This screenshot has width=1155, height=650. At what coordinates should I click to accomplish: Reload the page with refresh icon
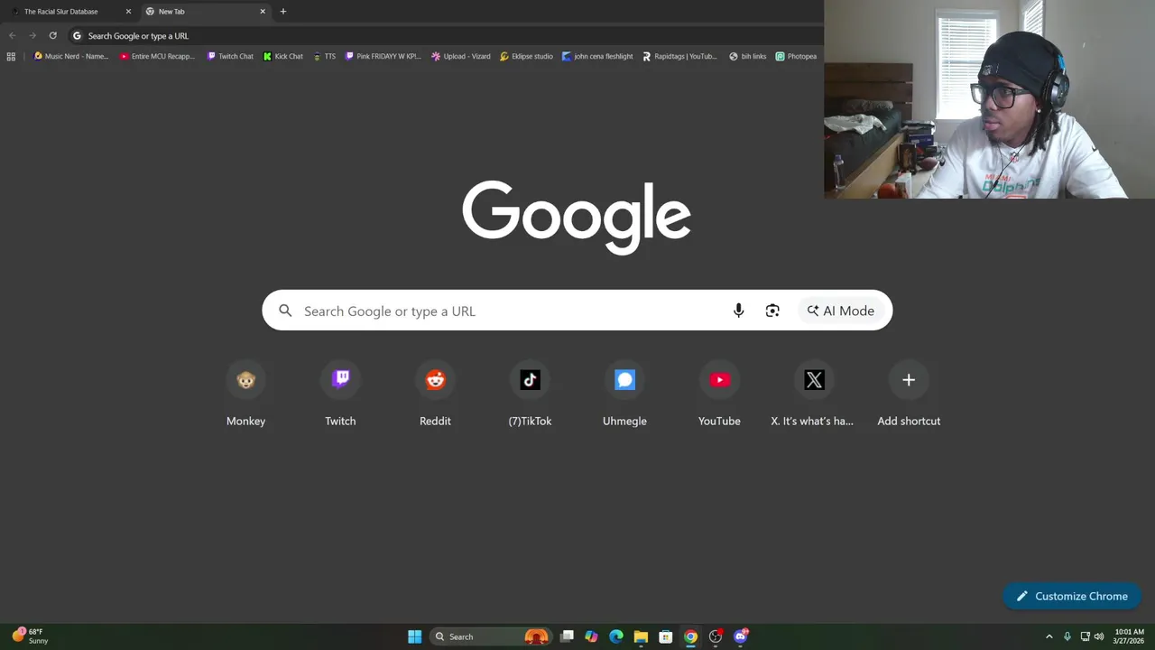click(x=52, y=36)
